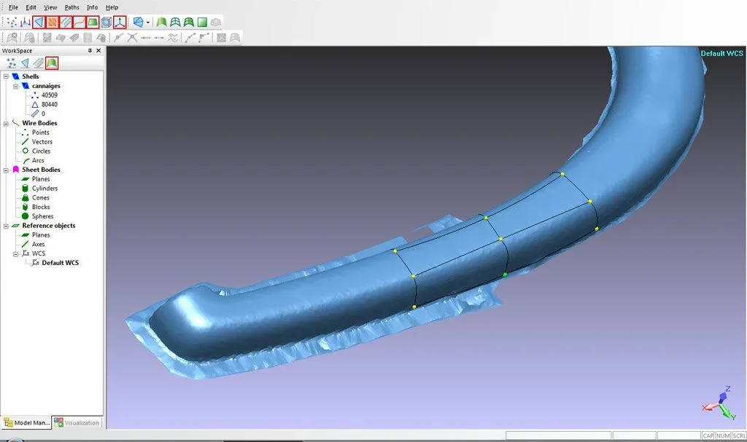747x442 pixels.
Task: Toggle the coordinate axes display icon
Action: [120, 22]
